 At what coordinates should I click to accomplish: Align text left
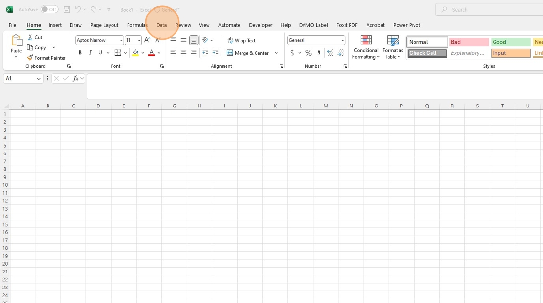(173, 53)
